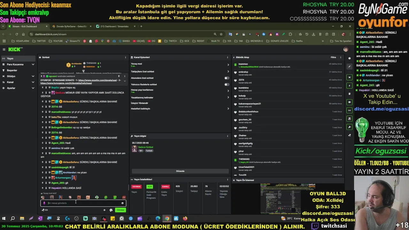The height and width of the screenshot is (230, 409).
Task: Click the pin icon on pinned message
Action: (119, 76)
